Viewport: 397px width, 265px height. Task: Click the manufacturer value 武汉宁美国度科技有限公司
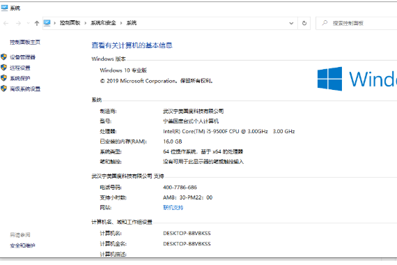click(194, 111)
